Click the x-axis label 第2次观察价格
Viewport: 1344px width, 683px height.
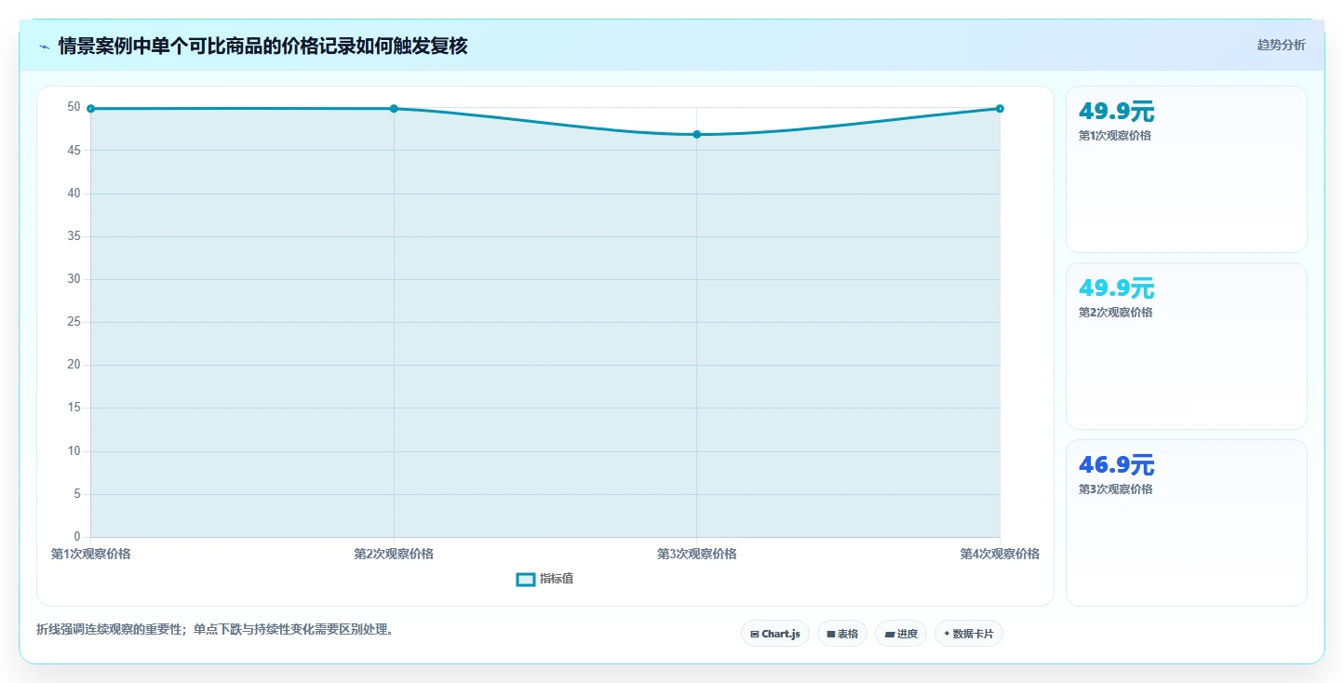394,554
